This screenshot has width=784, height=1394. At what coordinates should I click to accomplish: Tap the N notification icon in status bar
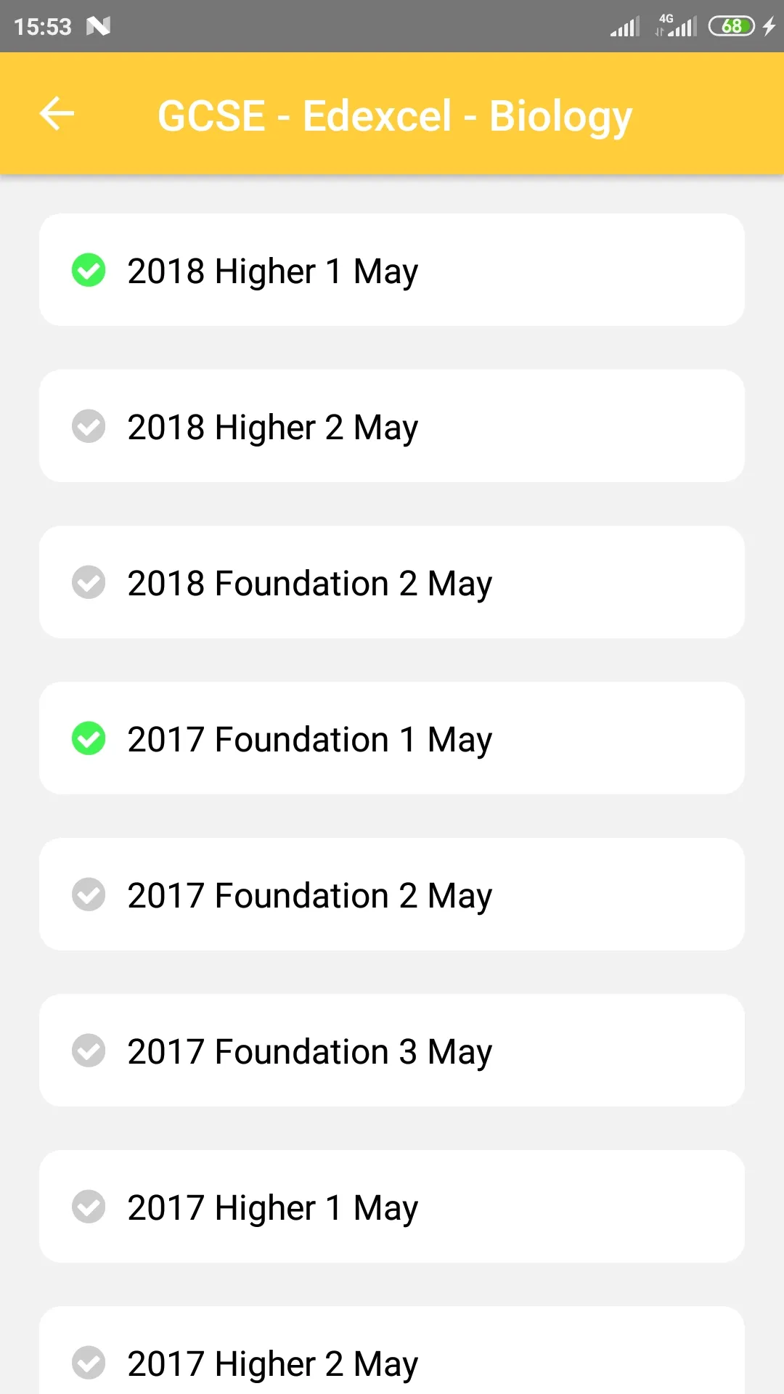pyautogui.click(x=98, y=27)
